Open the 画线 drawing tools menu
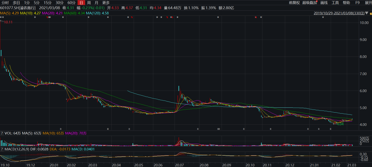Image resolution: width=372 pixels, height=167 pixels. pyautogui.click(x=324, y=3)
